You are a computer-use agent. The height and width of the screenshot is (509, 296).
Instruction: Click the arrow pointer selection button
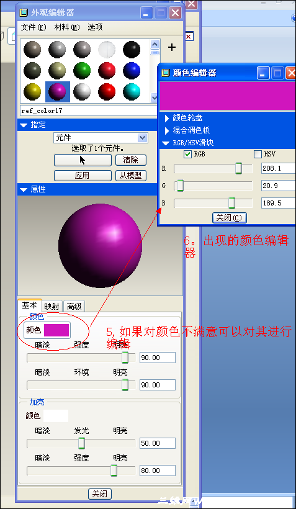(x=83, y=160)
